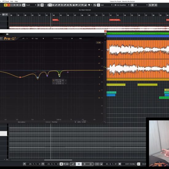Viewport: 169px width, 169px height.
Task: Click the Automation mode icon beside Touch
Action: [x=24, y=5]
